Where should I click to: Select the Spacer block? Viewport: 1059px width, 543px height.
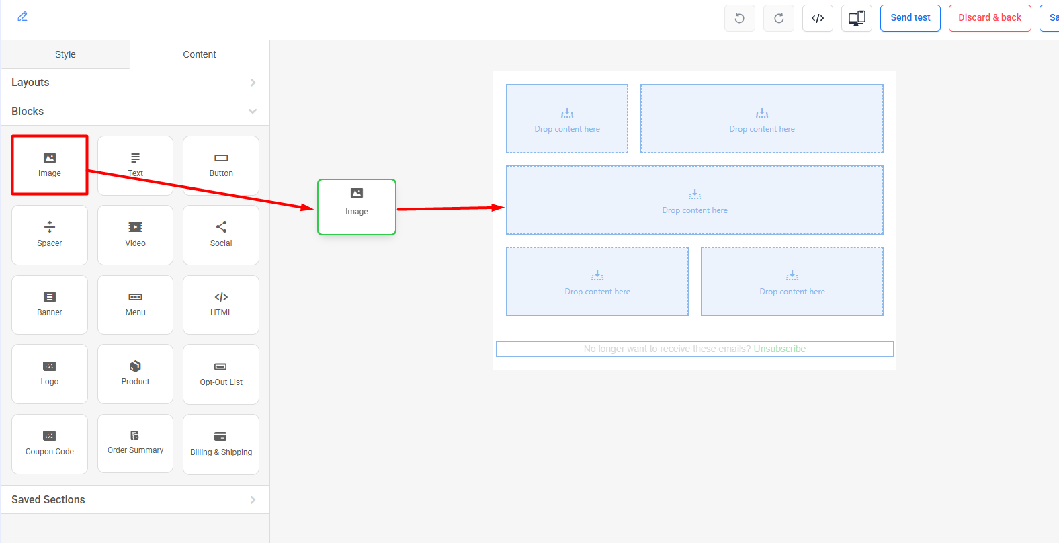[50, 235]
